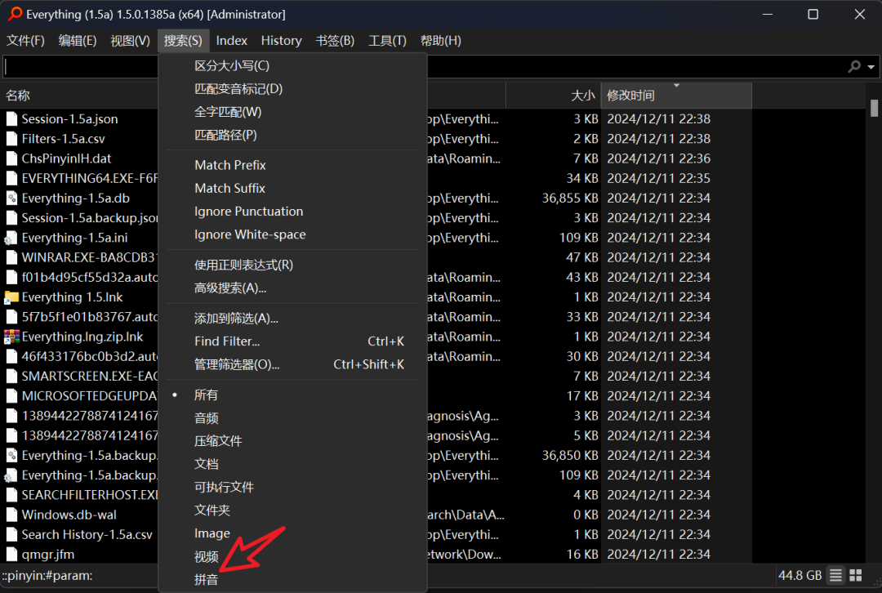Click the 44.8 GB status bar total
This screenshot has width=882, height=593.
point(800,576)
